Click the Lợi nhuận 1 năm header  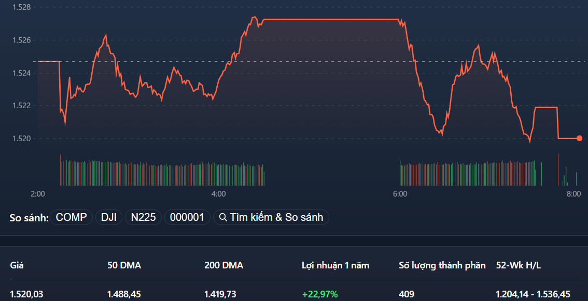point(336,265)
